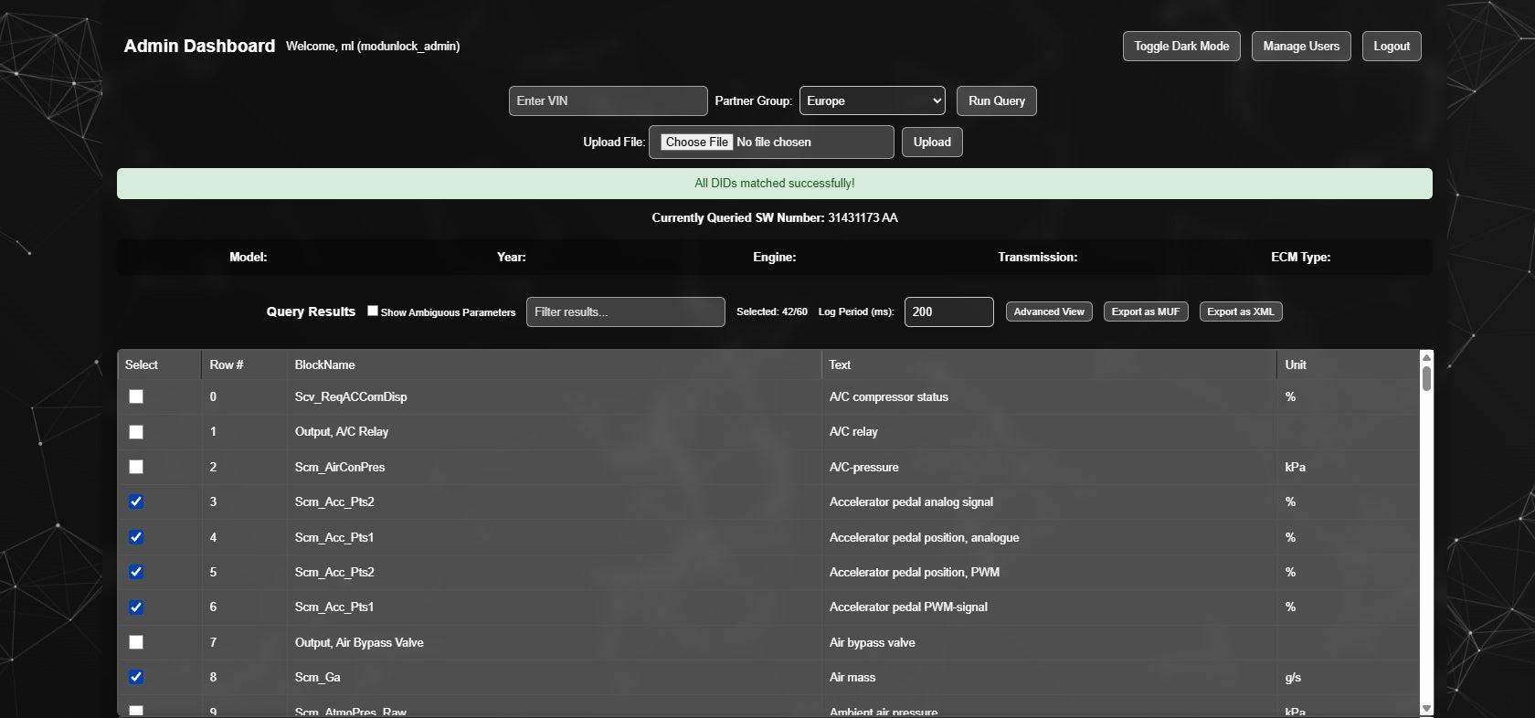Enable the Output, Air Bypass Valve checkbox
The image size is (1535, 718).
[136, 642]
